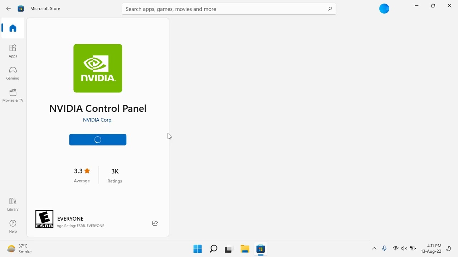Click the blue loading install button

tap(98, 140)
